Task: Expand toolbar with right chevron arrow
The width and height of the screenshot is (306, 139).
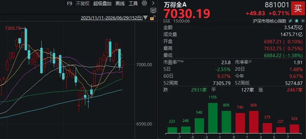Action: pyautogui.click(x=153, y=3)
